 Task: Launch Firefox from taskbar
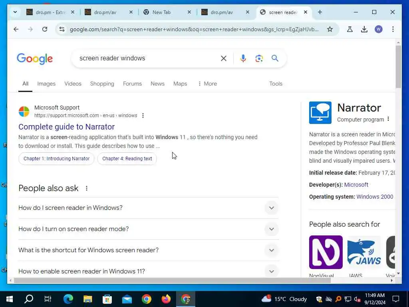point(166,299)
